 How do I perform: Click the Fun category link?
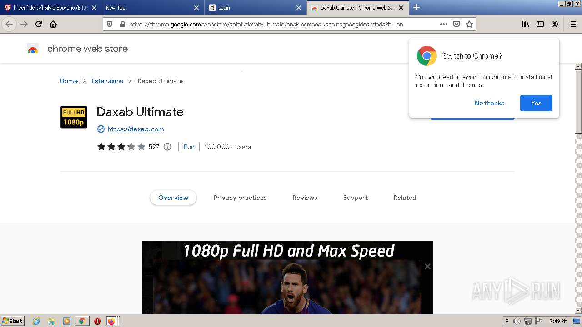coord(189,147)
